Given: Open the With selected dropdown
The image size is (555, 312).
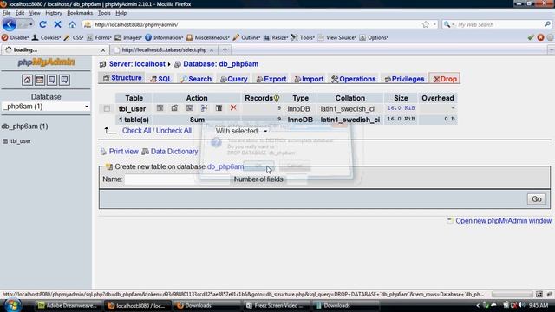Looking at the screenshot, I should (x=242, y=131).
